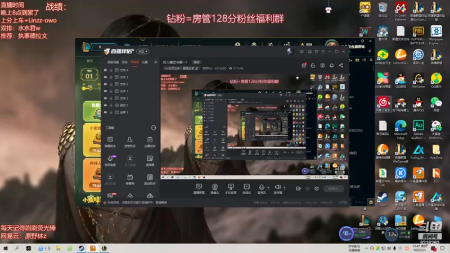Open AIDA64 Extreme desktop shortcut

[x=400, y=11]
